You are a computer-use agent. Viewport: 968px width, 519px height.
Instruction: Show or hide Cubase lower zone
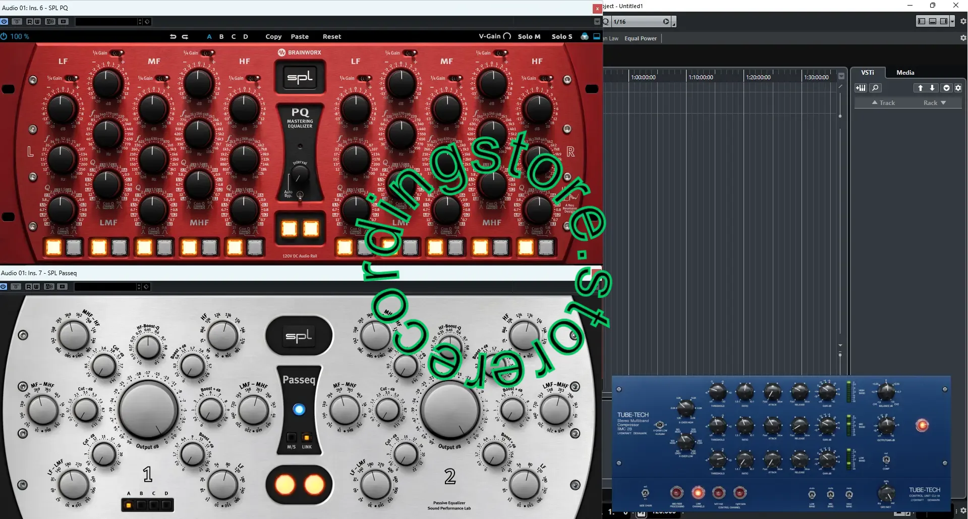[x=933, y=21]
